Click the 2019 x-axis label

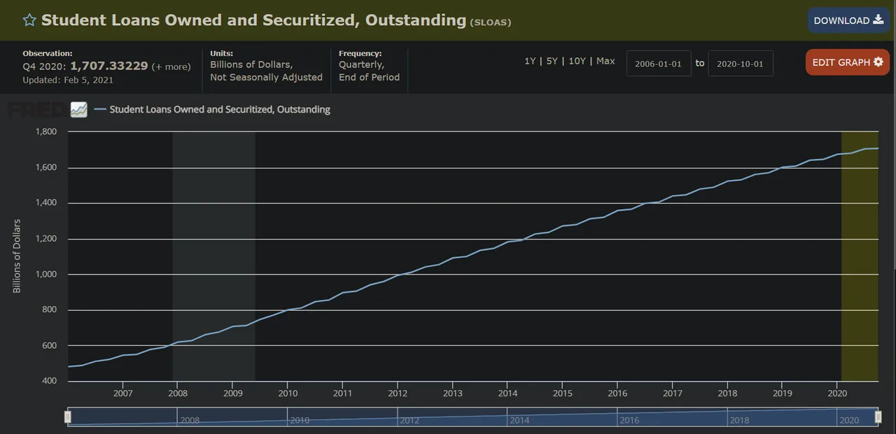pos(782,393)
